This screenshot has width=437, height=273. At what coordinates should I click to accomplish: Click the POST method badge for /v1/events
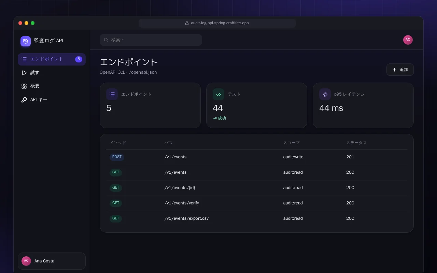117,157
